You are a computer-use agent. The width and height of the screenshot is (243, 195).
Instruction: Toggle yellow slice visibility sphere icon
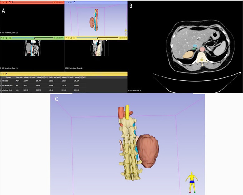click(71, 38)
